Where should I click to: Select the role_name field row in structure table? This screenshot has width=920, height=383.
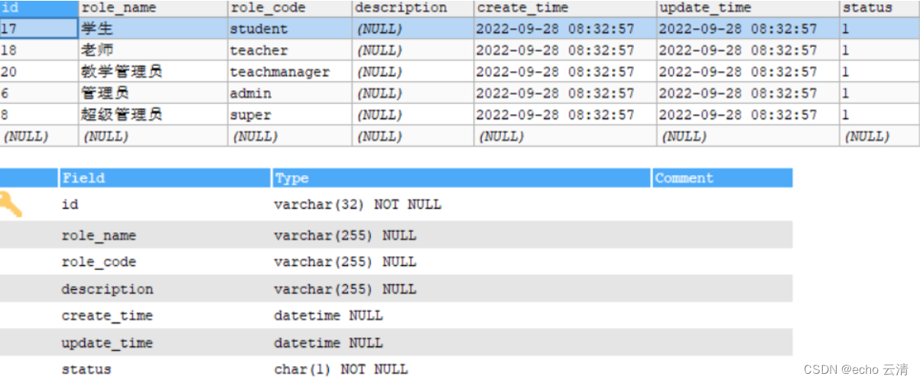click(396, 235)
